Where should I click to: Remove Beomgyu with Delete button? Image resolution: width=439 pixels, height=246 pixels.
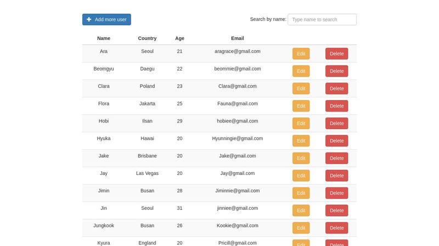336,71
